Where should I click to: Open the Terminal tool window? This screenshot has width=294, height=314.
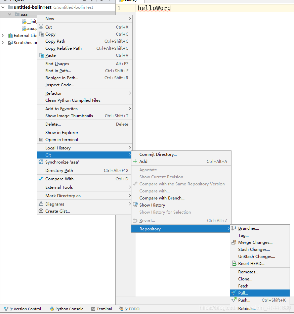click(101, 309)
